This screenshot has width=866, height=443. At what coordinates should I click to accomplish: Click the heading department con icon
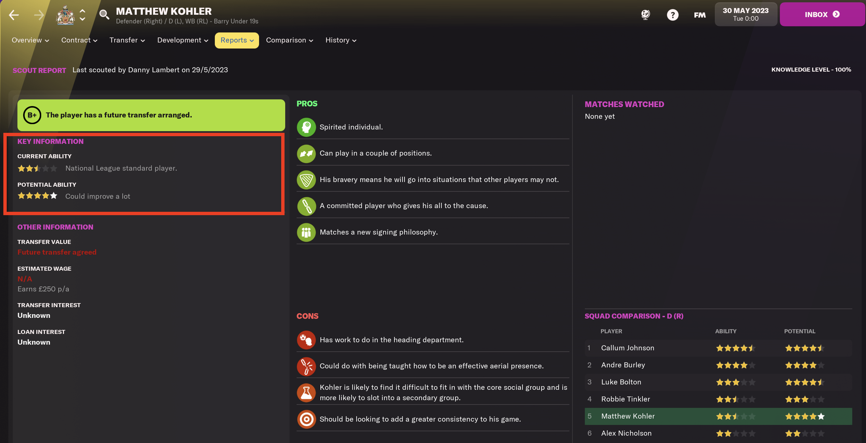click(x=306, y=340)
